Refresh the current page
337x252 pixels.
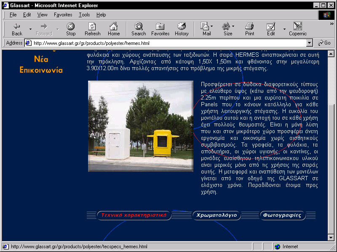[92, 29]
